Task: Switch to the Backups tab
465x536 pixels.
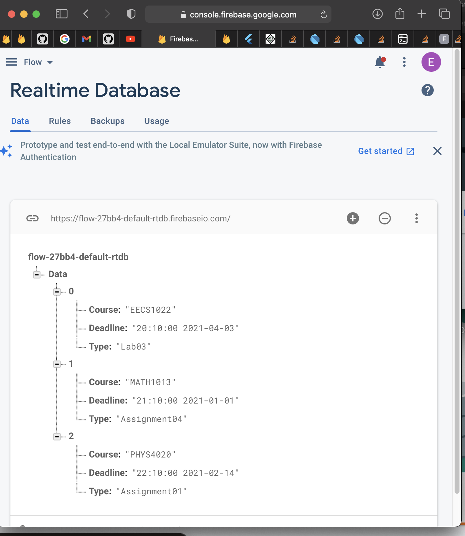Action: point(108,121)
